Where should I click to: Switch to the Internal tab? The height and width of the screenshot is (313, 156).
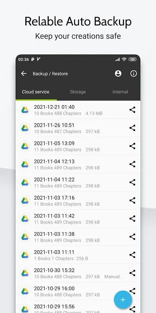click(120, 92)
